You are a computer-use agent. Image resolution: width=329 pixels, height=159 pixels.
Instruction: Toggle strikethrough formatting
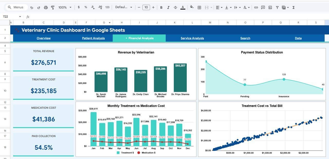tap(176, 7)
